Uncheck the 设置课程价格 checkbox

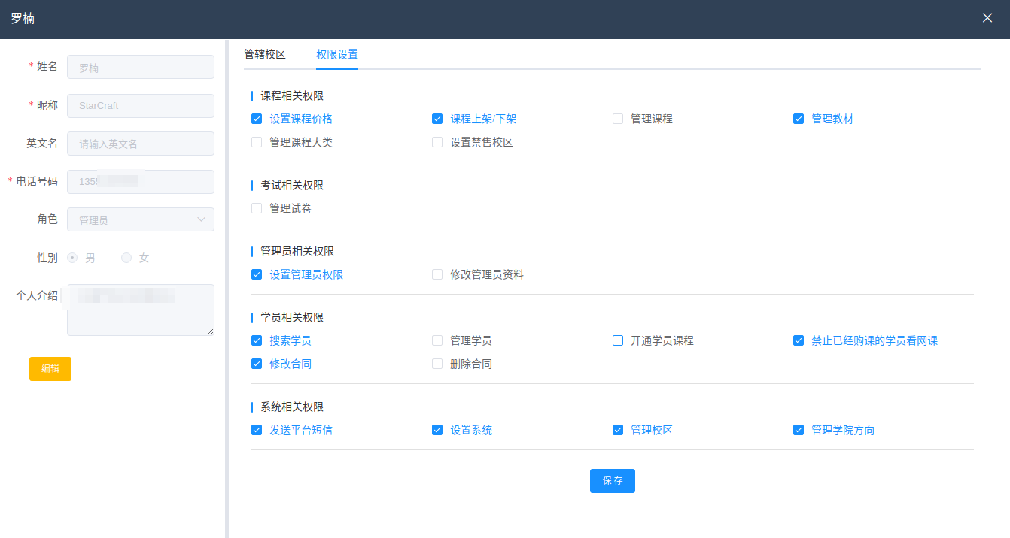pyautogui.click(x=257, y=119)
